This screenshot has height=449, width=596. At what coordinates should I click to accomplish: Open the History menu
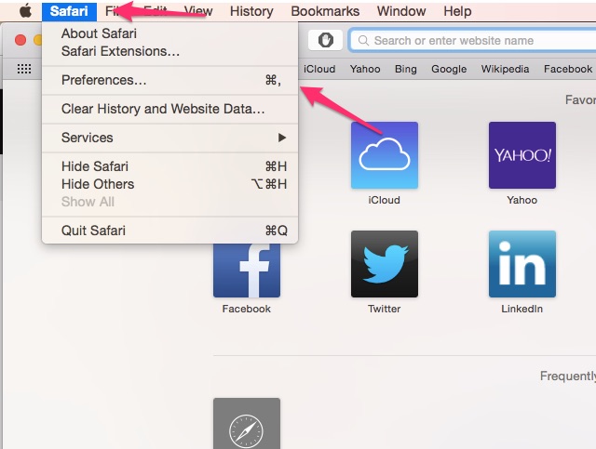click(251, 11)
